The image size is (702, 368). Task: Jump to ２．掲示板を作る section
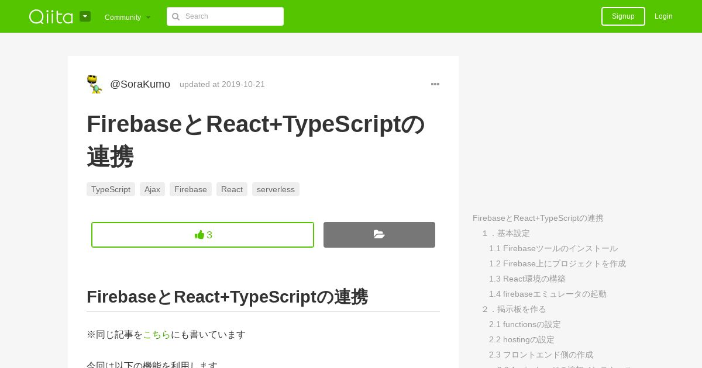coord(514,309)
